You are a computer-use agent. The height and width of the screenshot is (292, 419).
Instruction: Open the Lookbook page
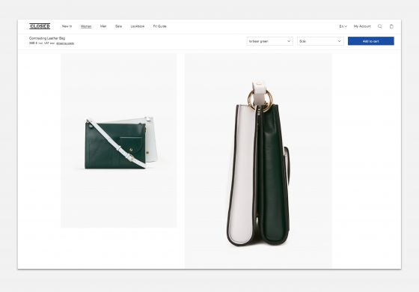point(138,26)
